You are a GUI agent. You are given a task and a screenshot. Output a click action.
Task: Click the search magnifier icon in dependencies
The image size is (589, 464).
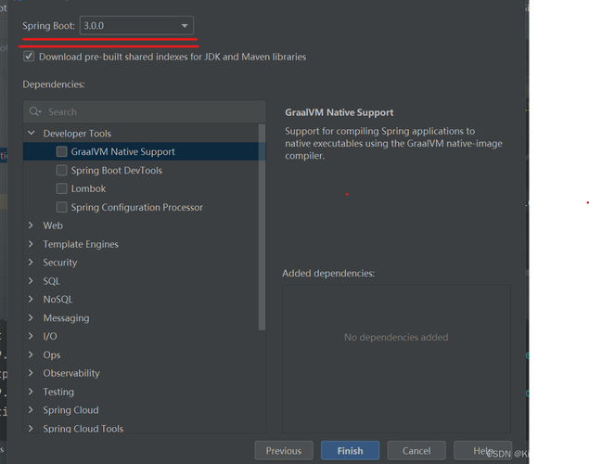coord(35,111)
